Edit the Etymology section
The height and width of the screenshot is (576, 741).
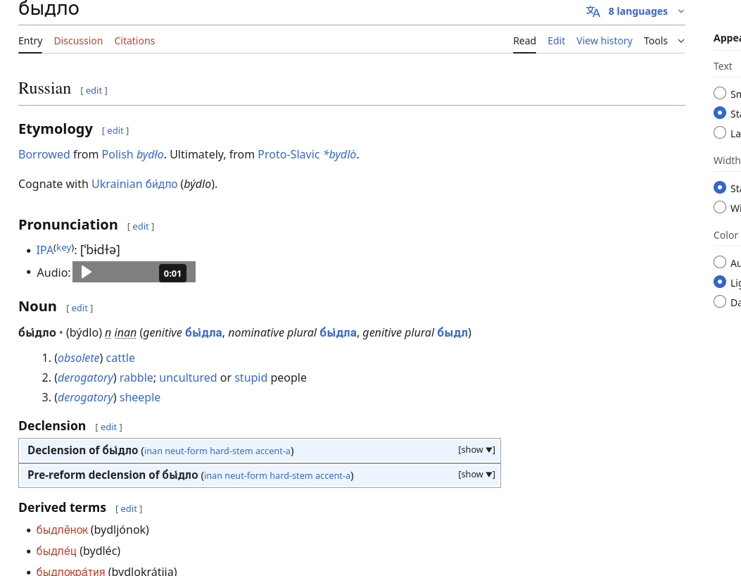point(115,130)
